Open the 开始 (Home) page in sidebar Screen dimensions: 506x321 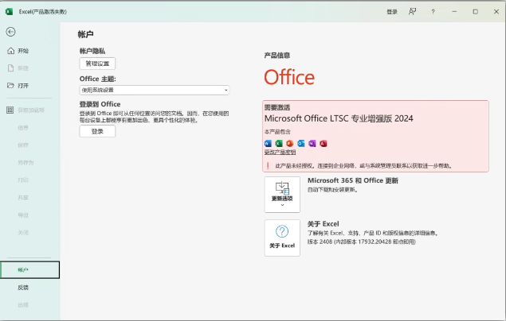23,51
